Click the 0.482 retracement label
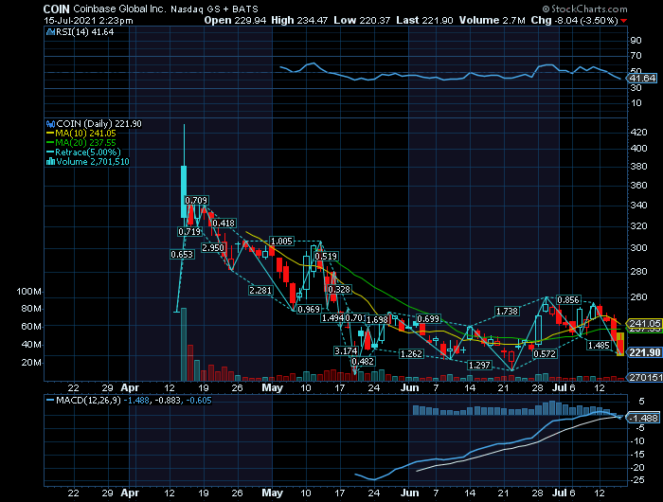Image resolution: width=663 pixels, height=502 pixels. click(x=363, y=361)
